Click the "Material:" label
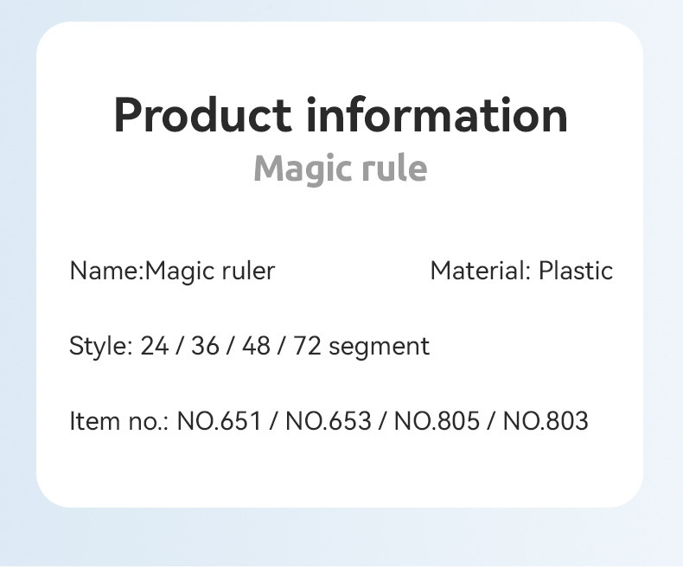 tap(481, 272)
